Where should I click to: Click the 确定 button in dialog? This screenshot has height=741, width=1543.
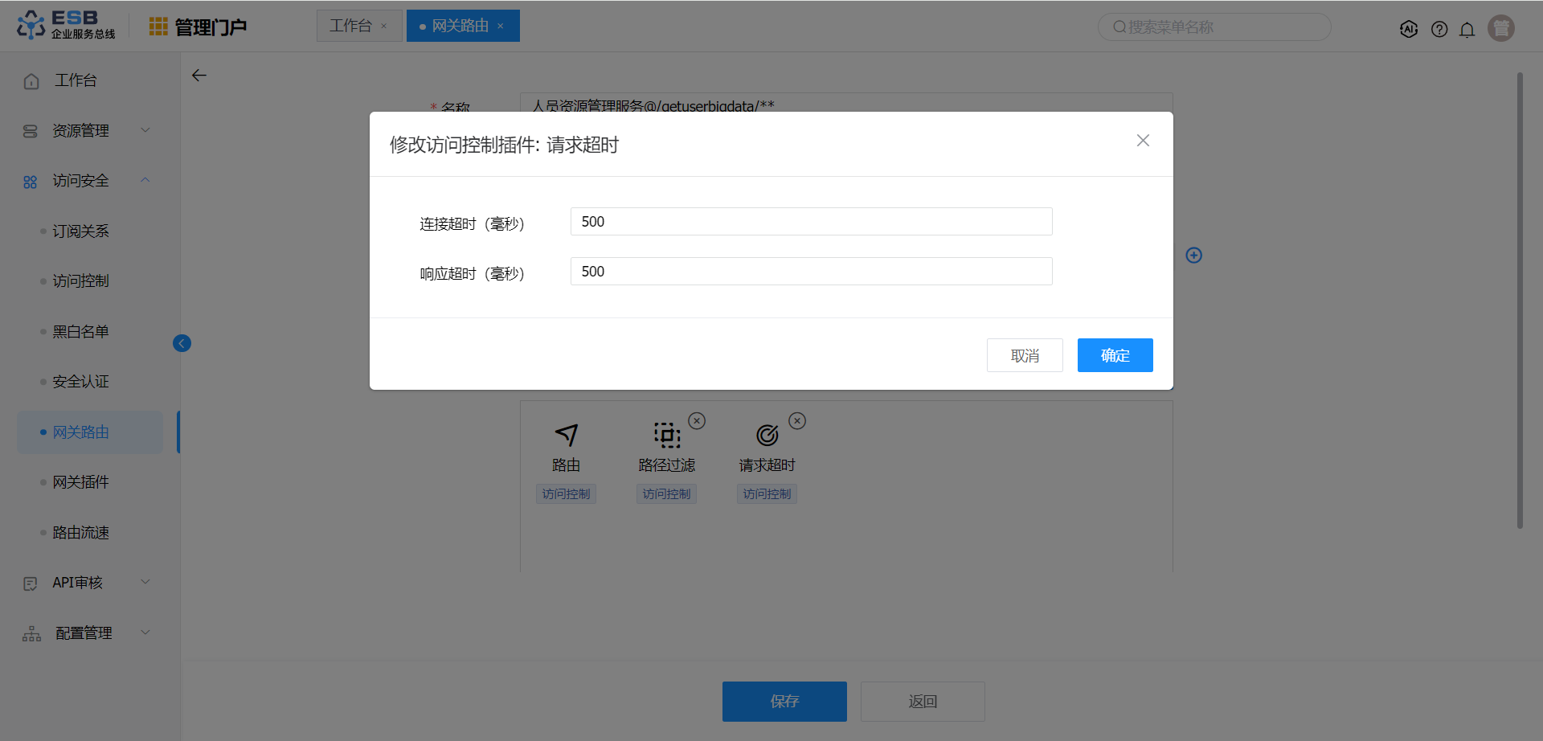[1115, 355]
